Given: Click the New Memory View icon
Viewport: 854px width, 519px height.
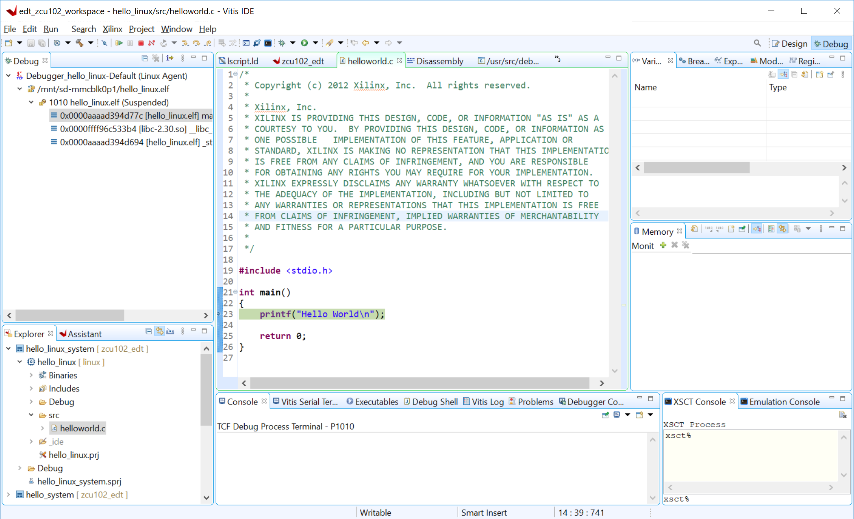Looking at the screenshot, I should tap(731, 229).
